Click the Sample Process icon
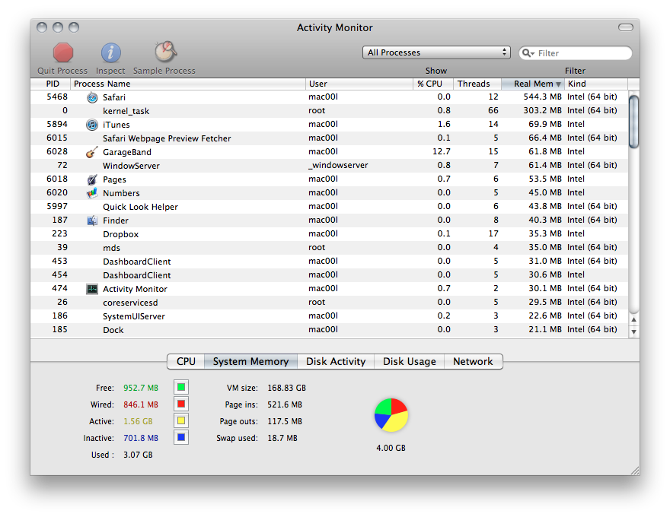The width and height of the screenshot is (670, 517). (x=165, y=52)
